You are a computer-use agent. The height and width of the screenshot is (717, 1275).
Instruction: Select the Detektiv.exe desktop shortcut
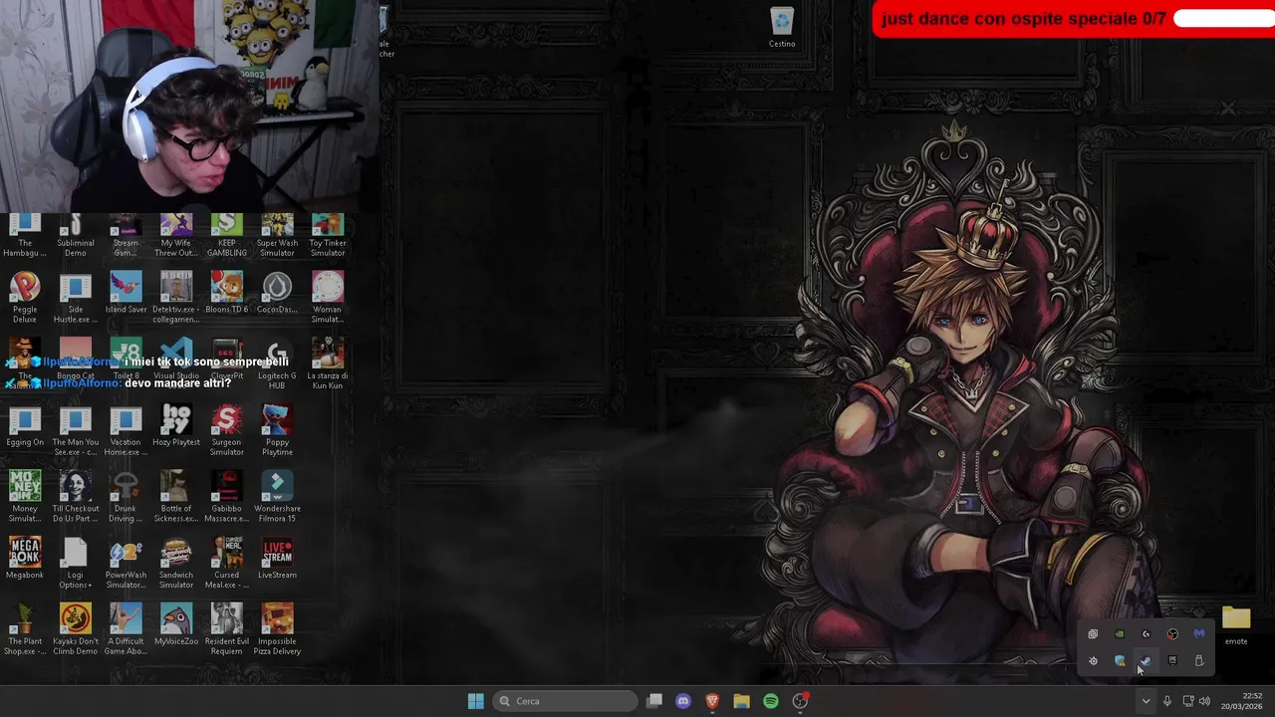pos(176,297)
